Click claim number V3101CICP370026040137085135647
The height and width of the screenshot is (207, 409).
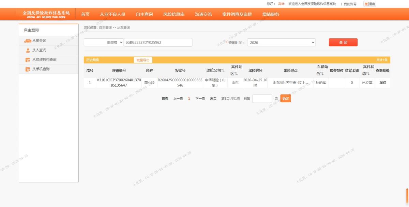coord(119,83)
